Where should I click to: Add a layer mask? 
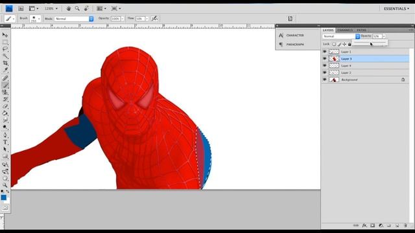pos(373,225)
